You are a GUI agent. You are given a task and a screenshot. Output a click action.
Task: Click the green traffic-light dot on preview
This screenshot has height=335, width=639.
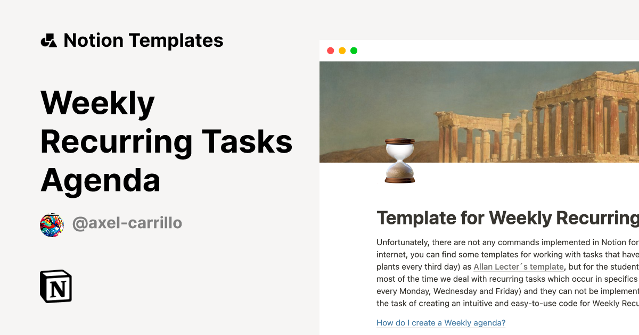click(354, 51)
